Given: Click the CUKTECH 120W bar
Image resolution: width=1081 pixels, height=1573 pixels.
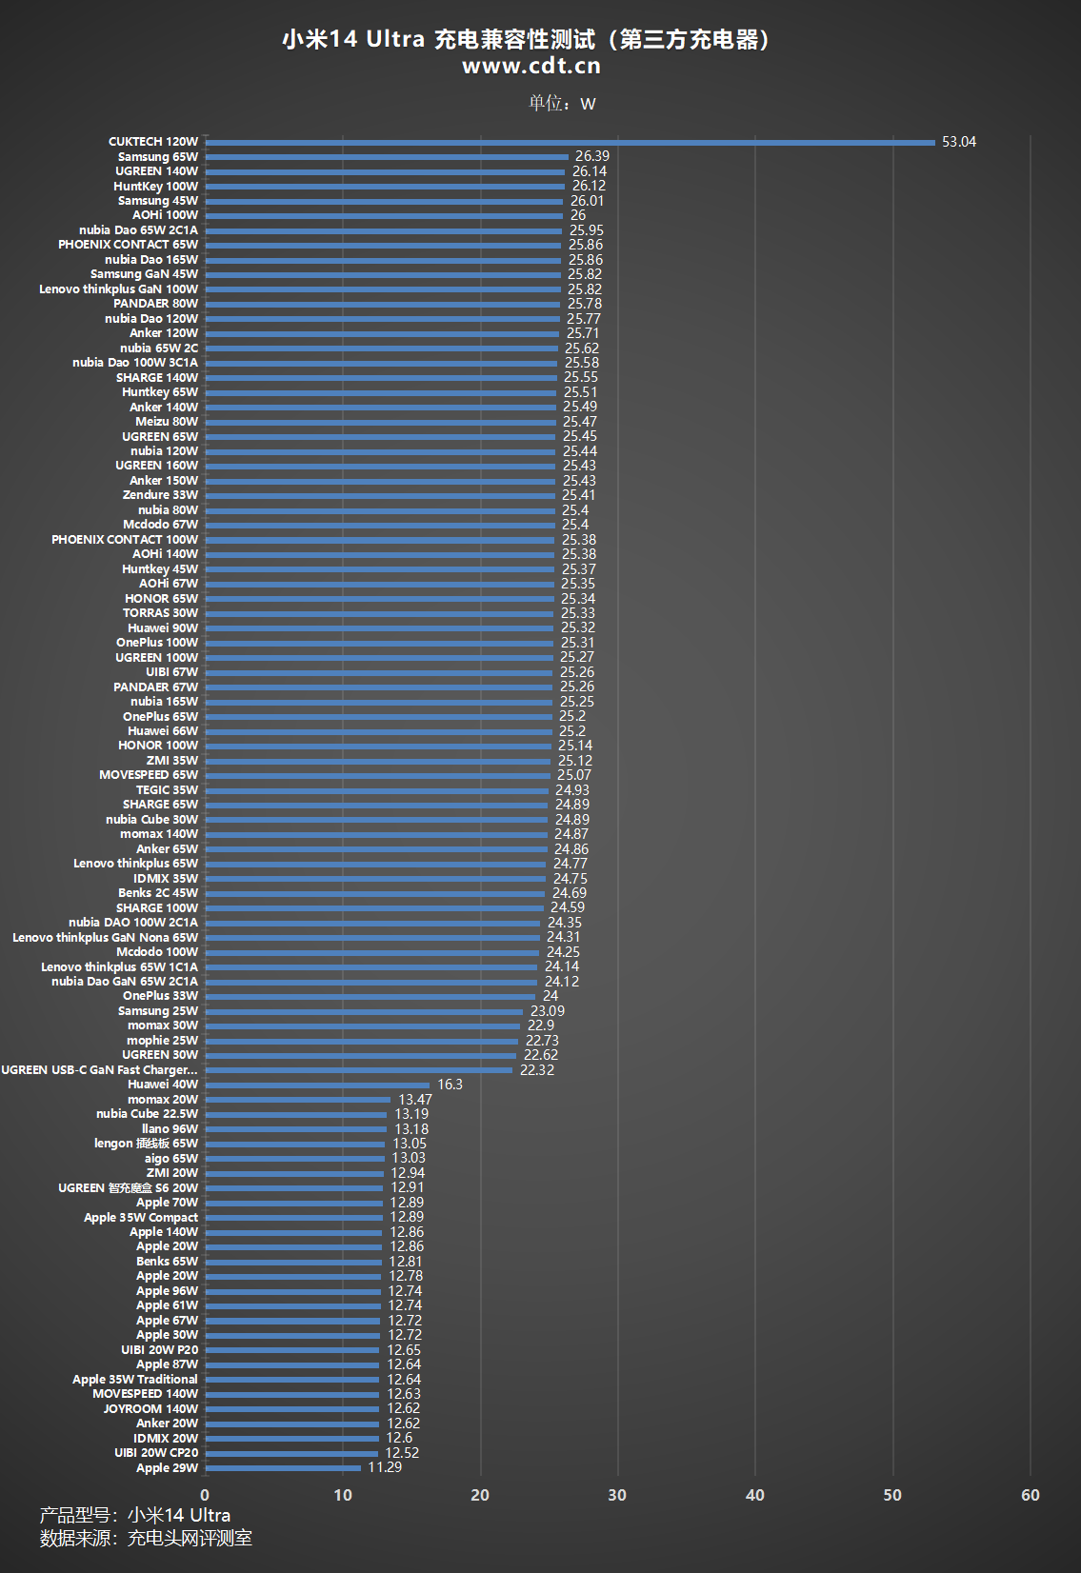Looking at the screenshot, I should 570,142.
